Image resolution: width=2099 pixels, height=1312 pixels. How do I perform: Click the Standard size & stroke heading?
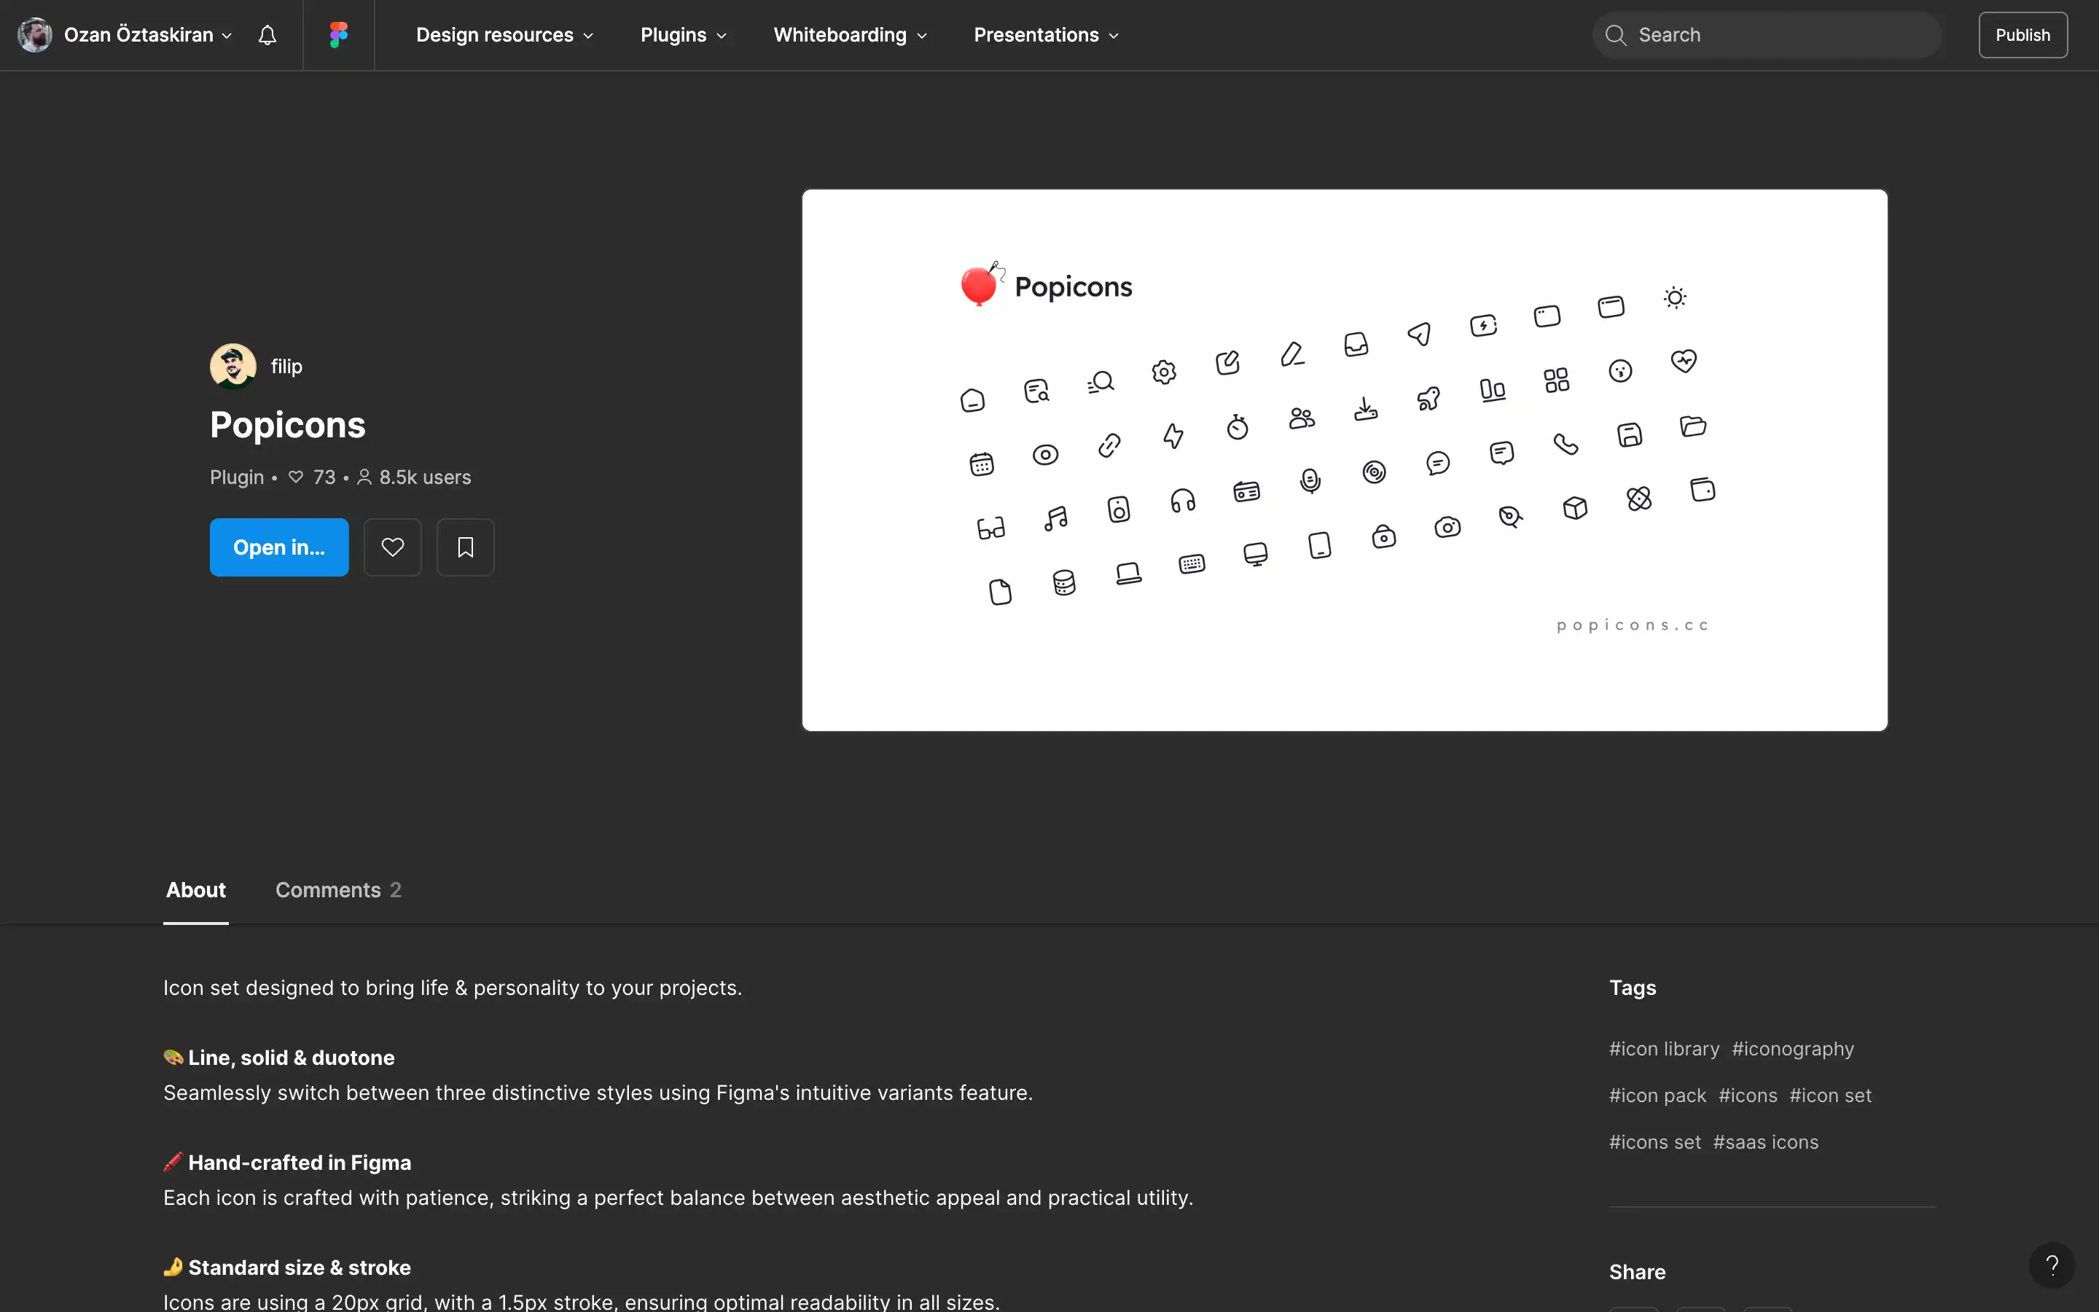pyautogui.click(x=300, y=1268)
